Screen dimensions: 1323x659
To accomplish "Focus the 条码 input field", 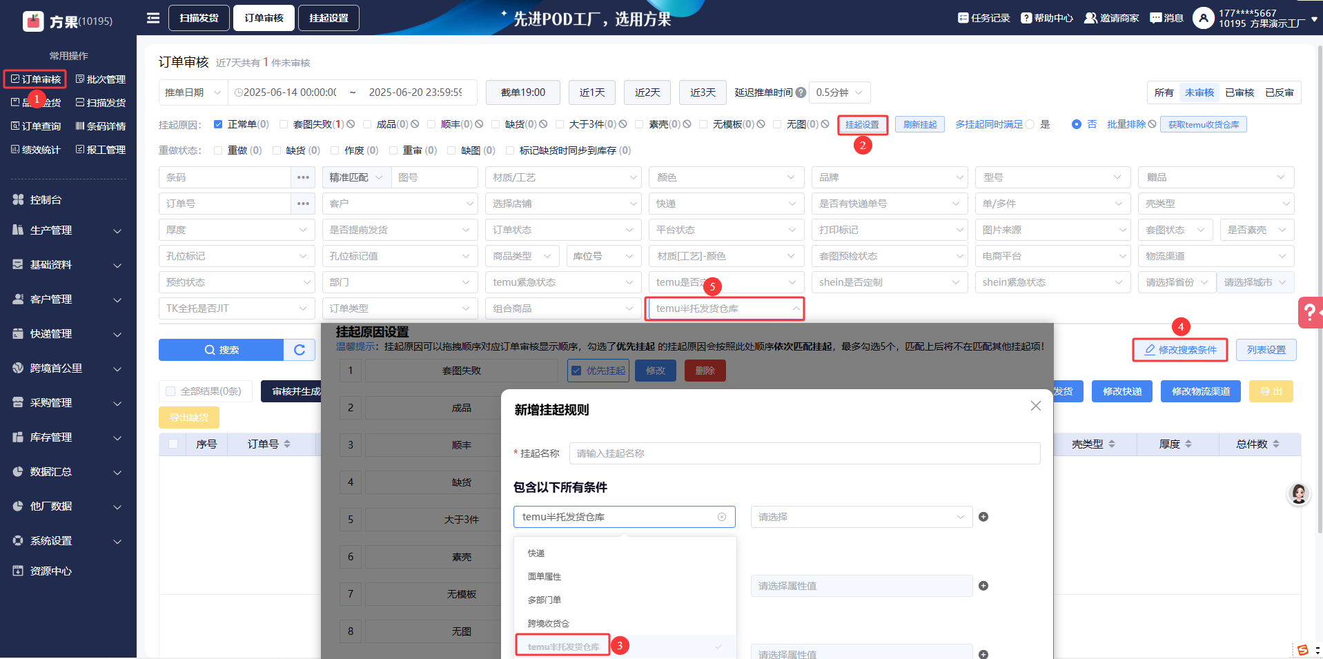I will click(225, 177).
